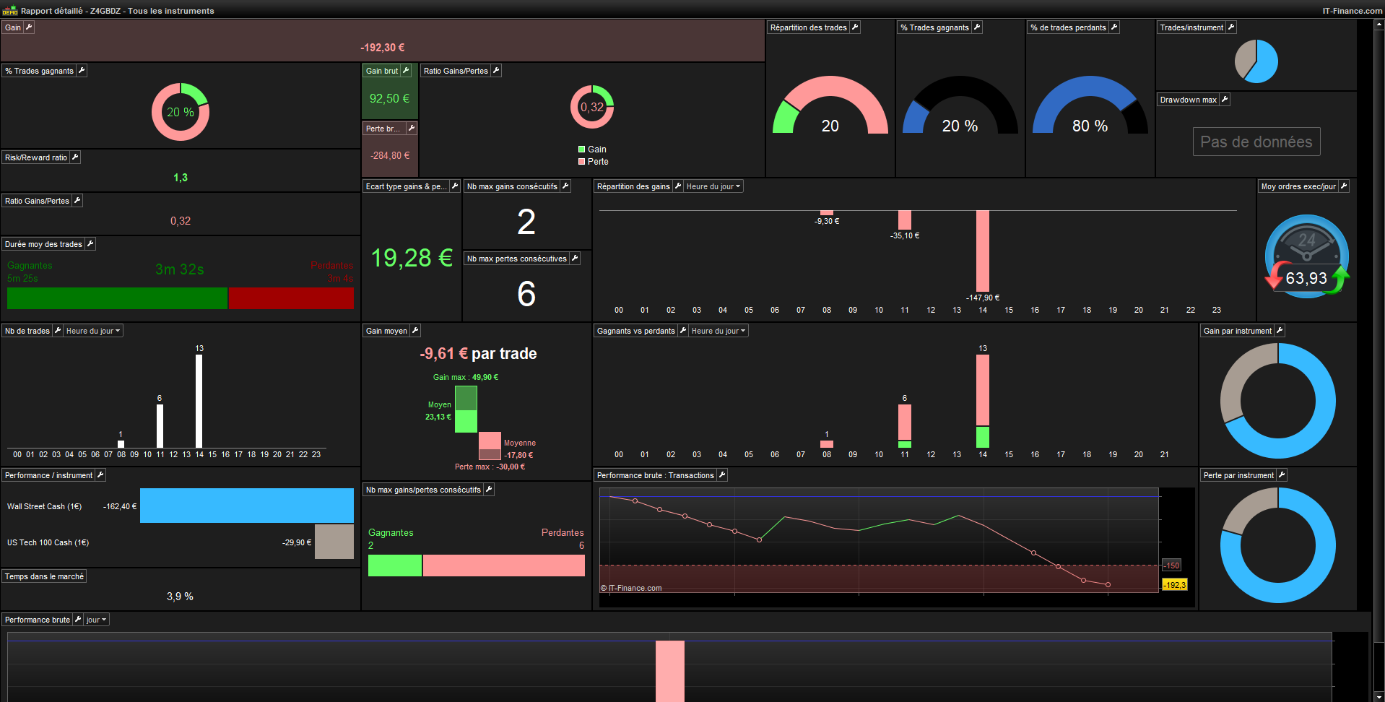Click the Pas de données box

click(1256, 142)
